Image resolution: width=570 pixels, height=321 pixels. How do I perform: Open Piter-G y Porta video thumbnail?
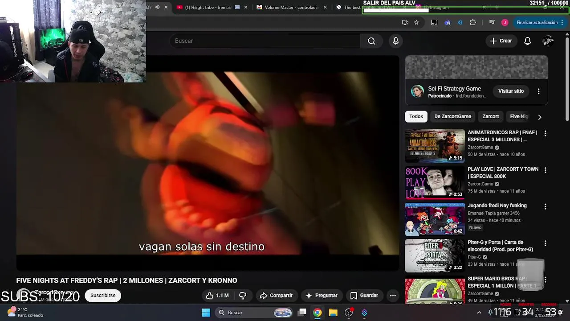[x=435, y=255]
